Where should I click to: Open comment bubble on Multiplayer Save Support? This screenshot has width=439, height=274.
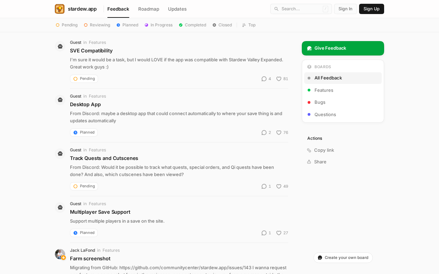(264, 233)
